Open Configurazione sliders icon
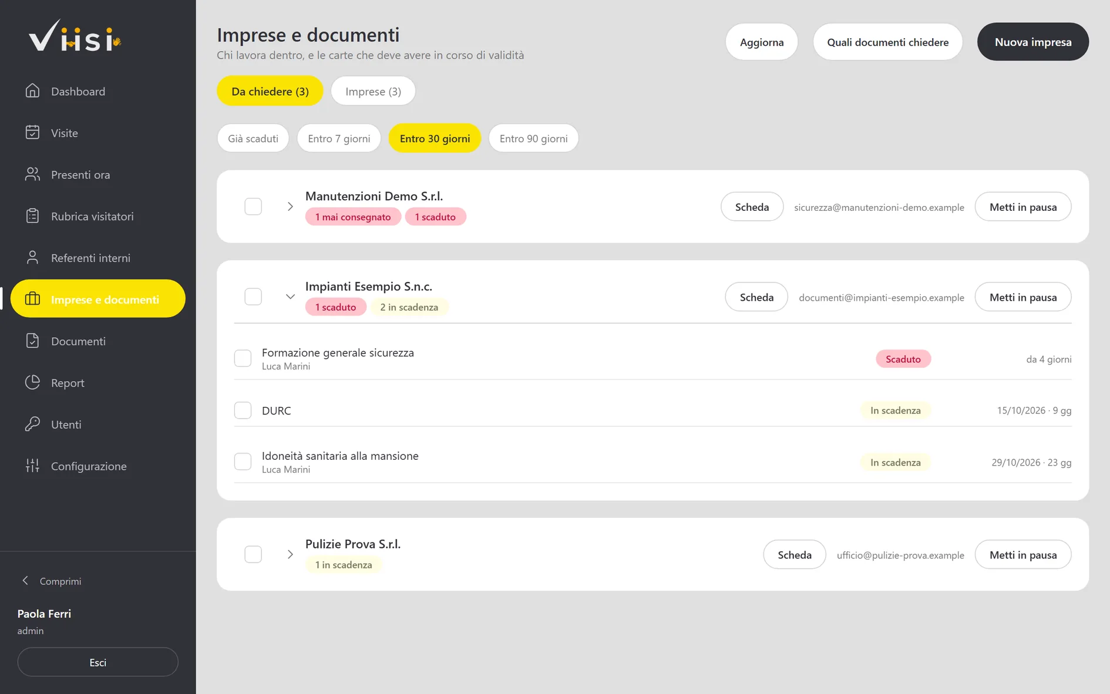This screenshot has width=1110, height=694. 33,466
